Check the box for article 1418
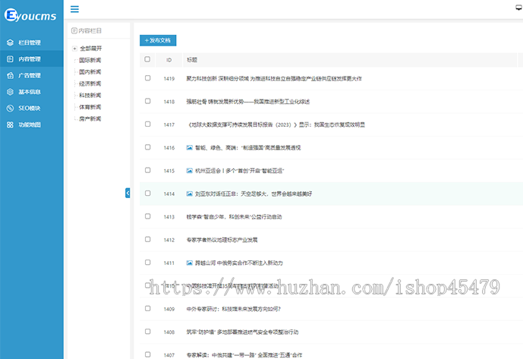The width and height of the screenshot is (523, 359). click(x=148, y=101)
